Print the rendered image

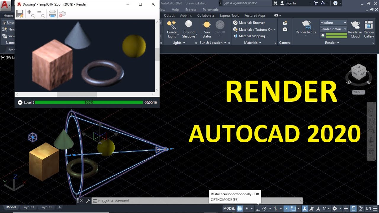point(52,14)
